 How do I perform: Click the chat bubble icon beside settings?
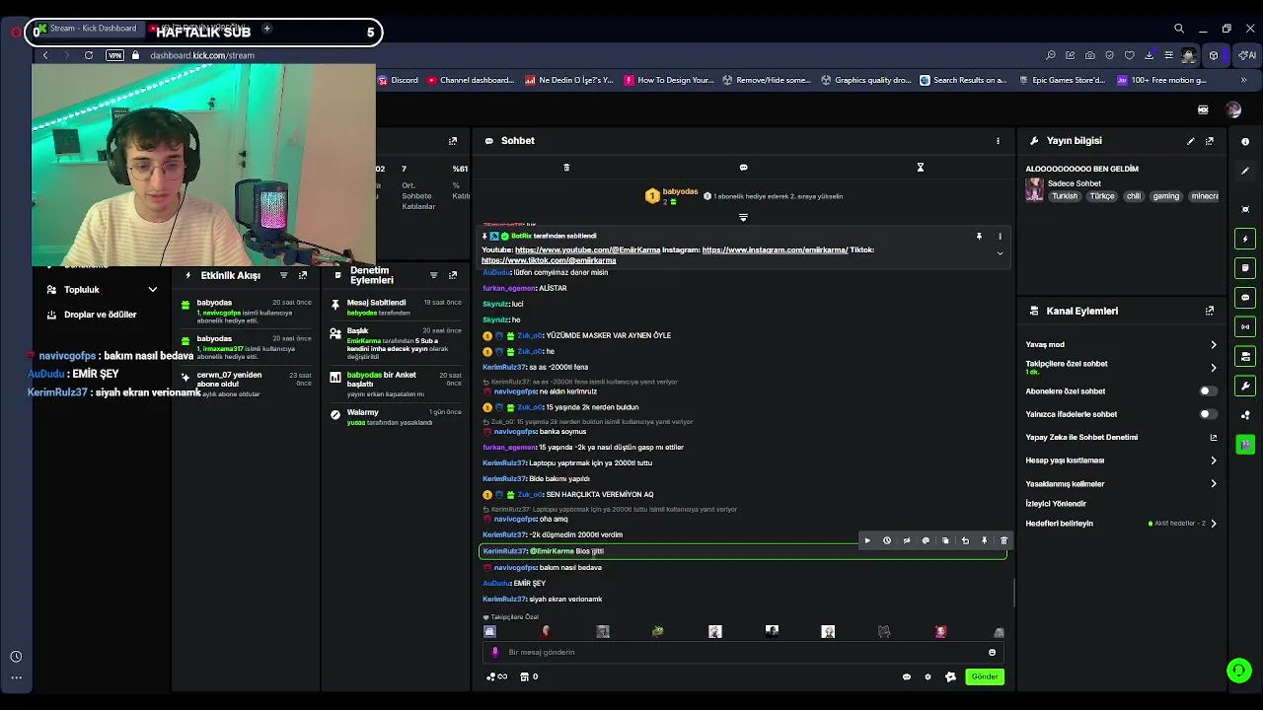(x=906, y=676)
